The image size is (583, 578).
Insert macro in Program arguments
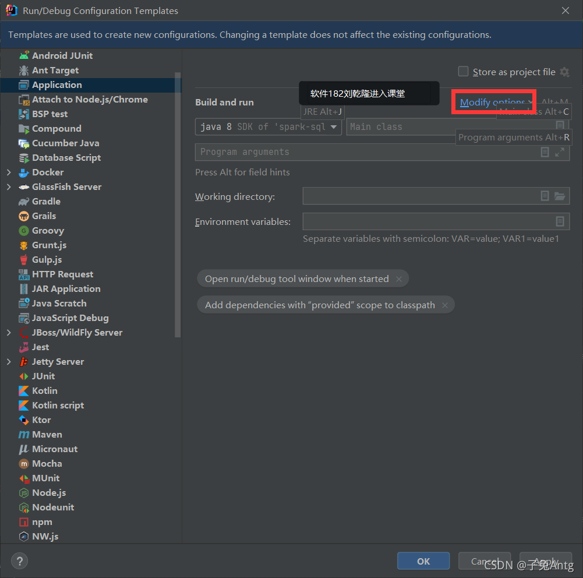point(545,152)
